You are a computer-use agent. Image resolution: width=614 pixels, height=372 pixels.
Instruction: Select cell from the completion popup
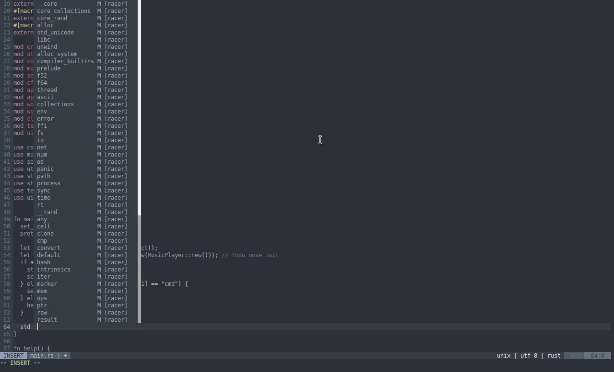pyautogui.click(x=85, y=226)
